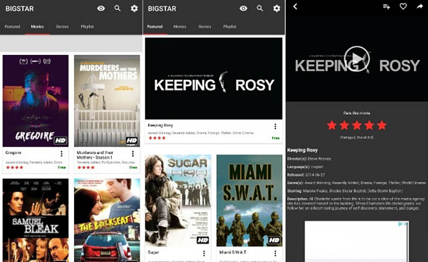
Task: Click the search icon in left BIGSTAR header
Action: [117, 8]
